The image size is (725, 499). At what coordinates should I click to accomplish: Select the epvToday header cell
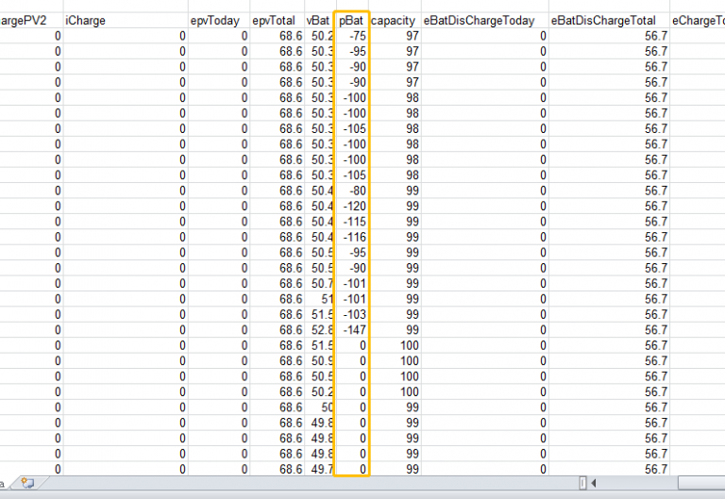coord(219,21)
